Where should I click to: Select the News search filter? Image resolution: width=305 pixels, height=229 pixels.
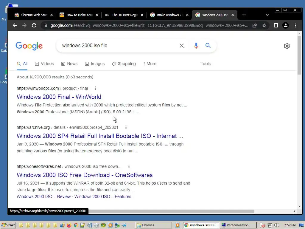pyautogui.click(x=69, y=64)
